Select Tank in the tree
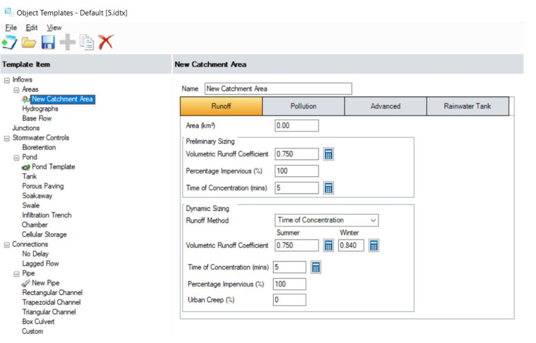This screenshot has width=536, height=343. [29, 177]
